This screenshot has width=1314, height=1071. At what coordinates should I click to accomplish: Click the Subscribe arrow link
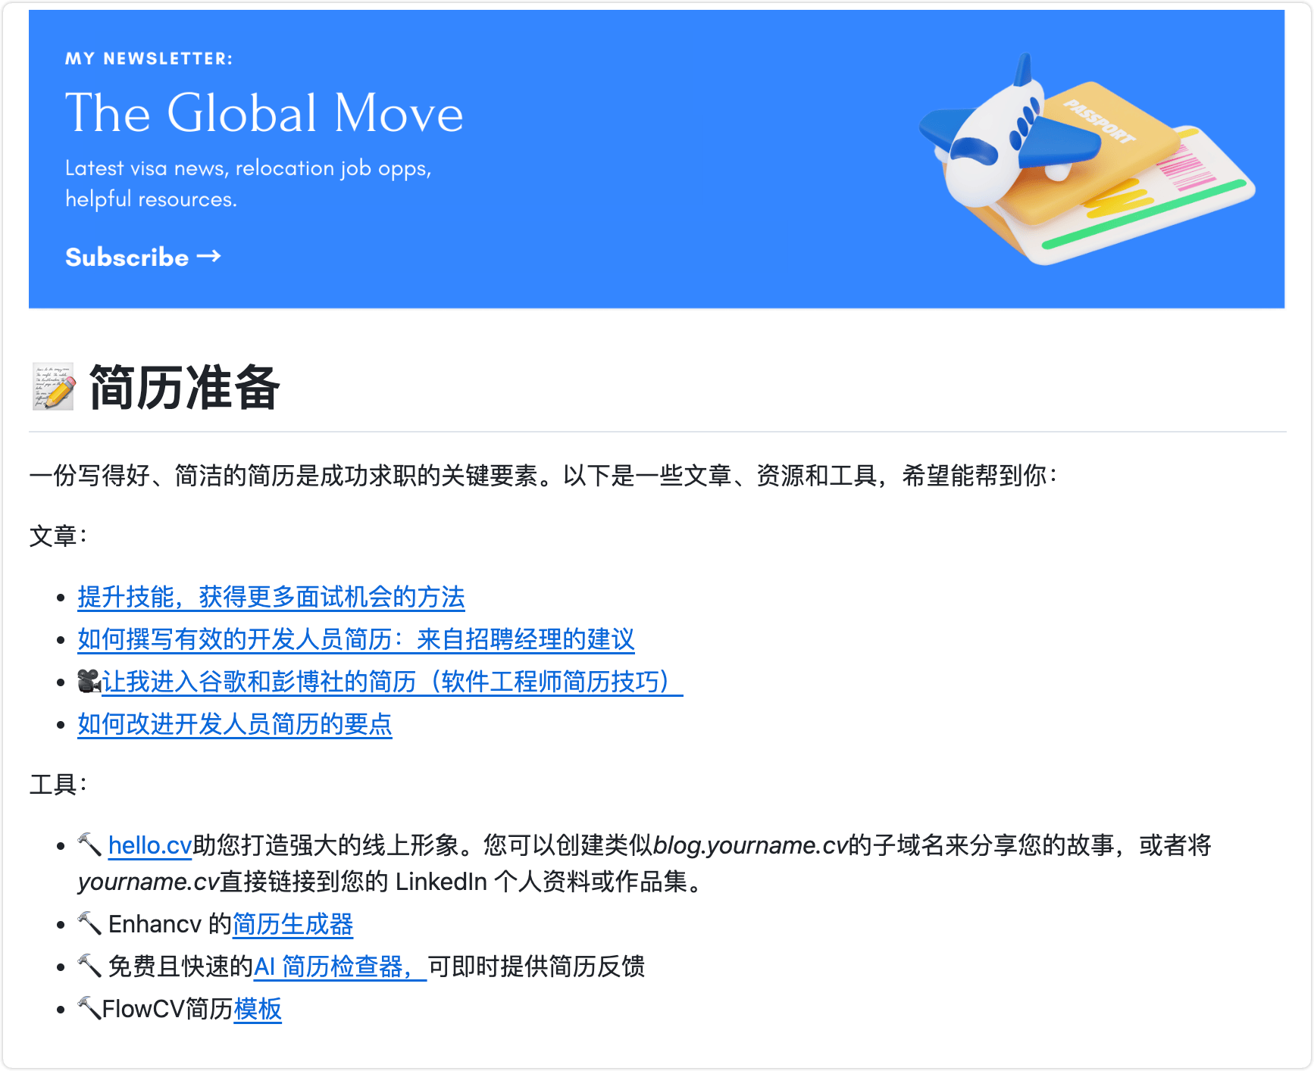[x=142, y=258]
